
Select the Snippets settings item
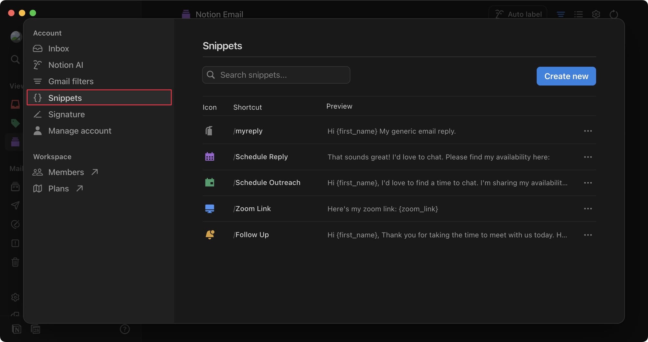99,97
